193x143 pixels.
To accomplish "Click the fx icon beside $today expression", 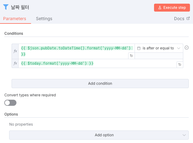I will [15, 63].
